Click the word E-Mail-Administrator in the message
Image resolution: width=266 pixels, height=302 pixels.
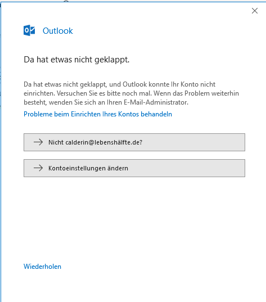(x=156, y=102)
